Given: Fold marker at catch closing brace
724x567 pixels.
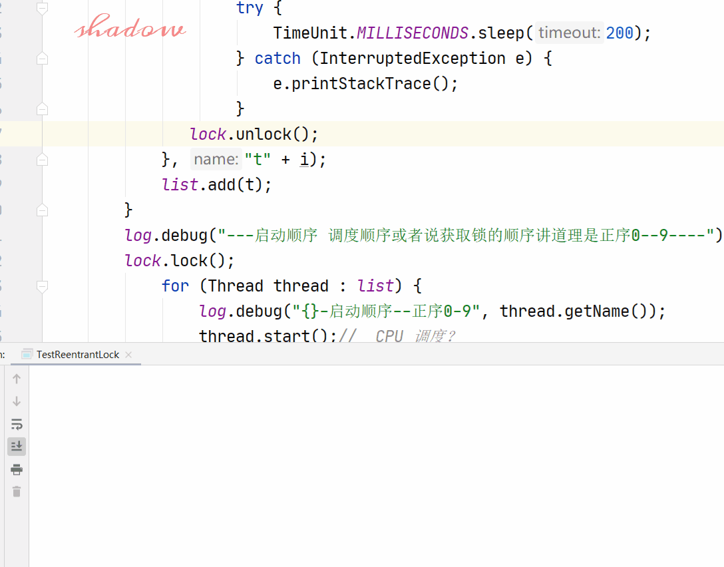Looking at the screenshot, I should [42, 109].
